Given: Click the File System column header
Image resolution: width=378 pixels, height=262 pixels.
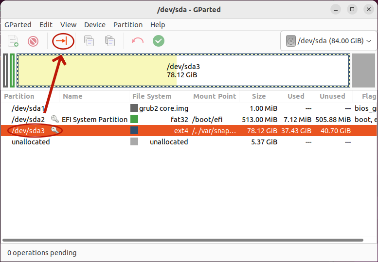Looking at the screenshot, I should click(x=152, y=96).
